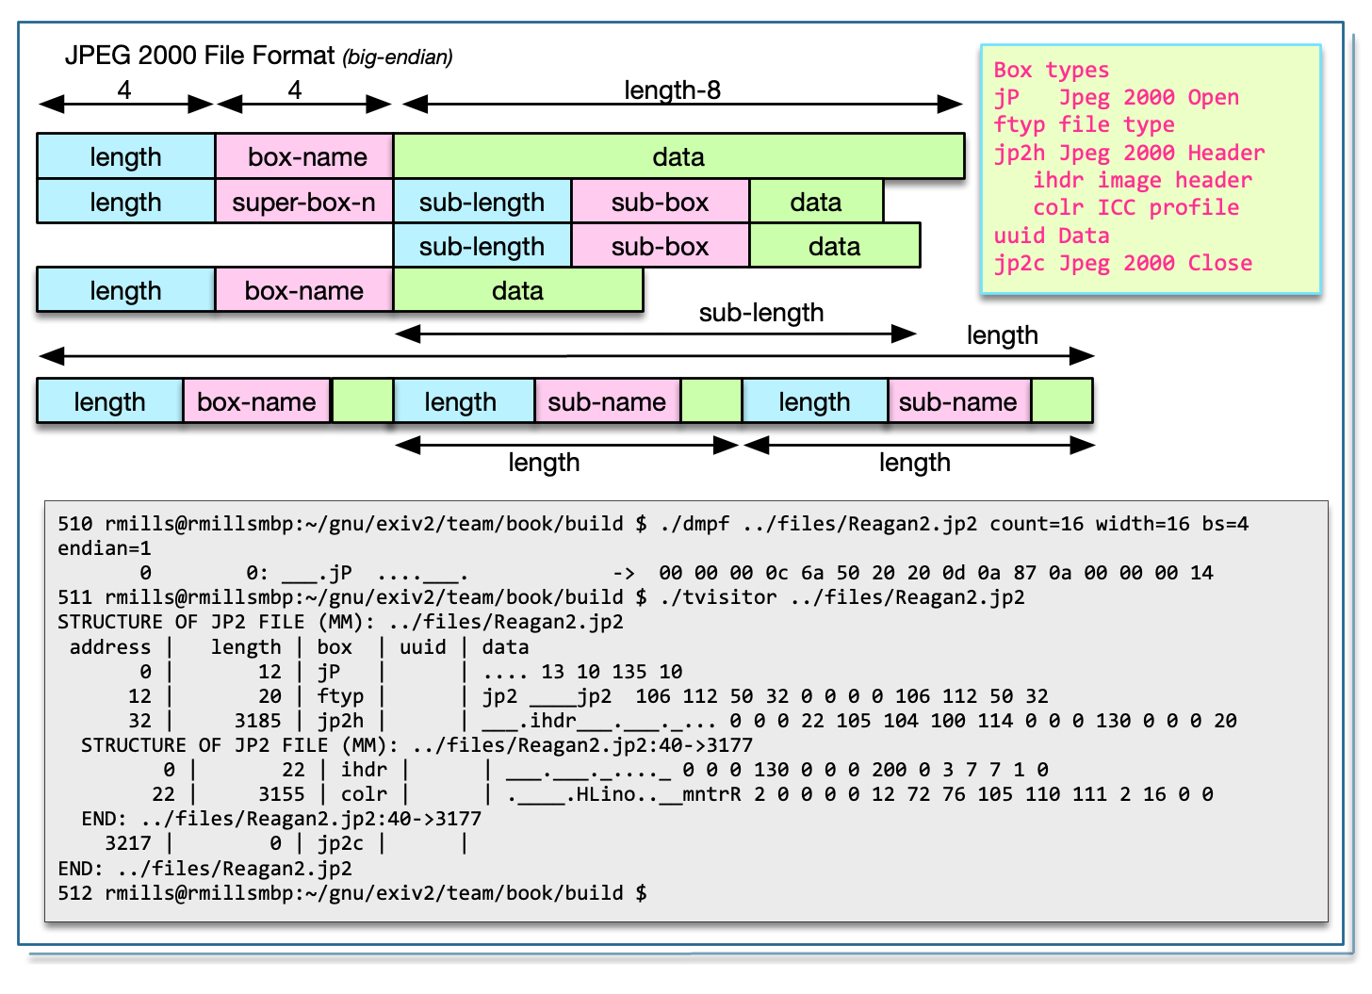Viewport: 1372px width, 994px height.
Task: Select the "ihdr image header" legend entry
Action: (1142, 180)
